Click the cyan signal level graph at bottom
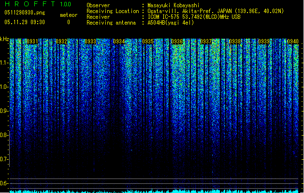This screenshot has height=193, width=304. point(154,191)
